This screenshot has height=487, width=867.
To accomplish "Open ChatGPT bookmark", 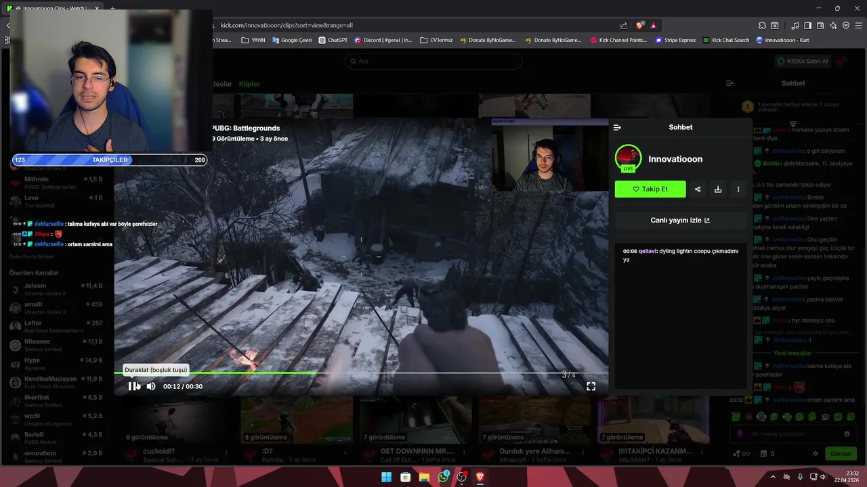I will point(333,40).
